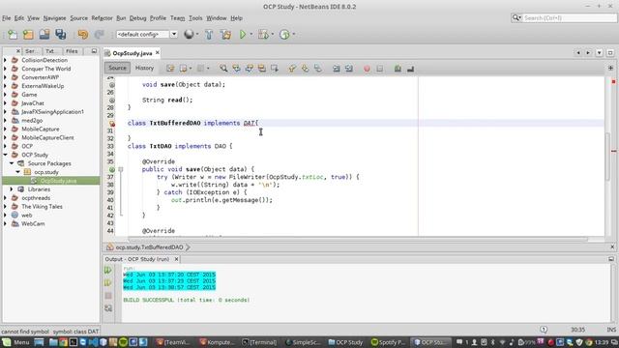Click the Redo toolbar icon
Viewport: 619px width, 348px height.
coord(99,35)
